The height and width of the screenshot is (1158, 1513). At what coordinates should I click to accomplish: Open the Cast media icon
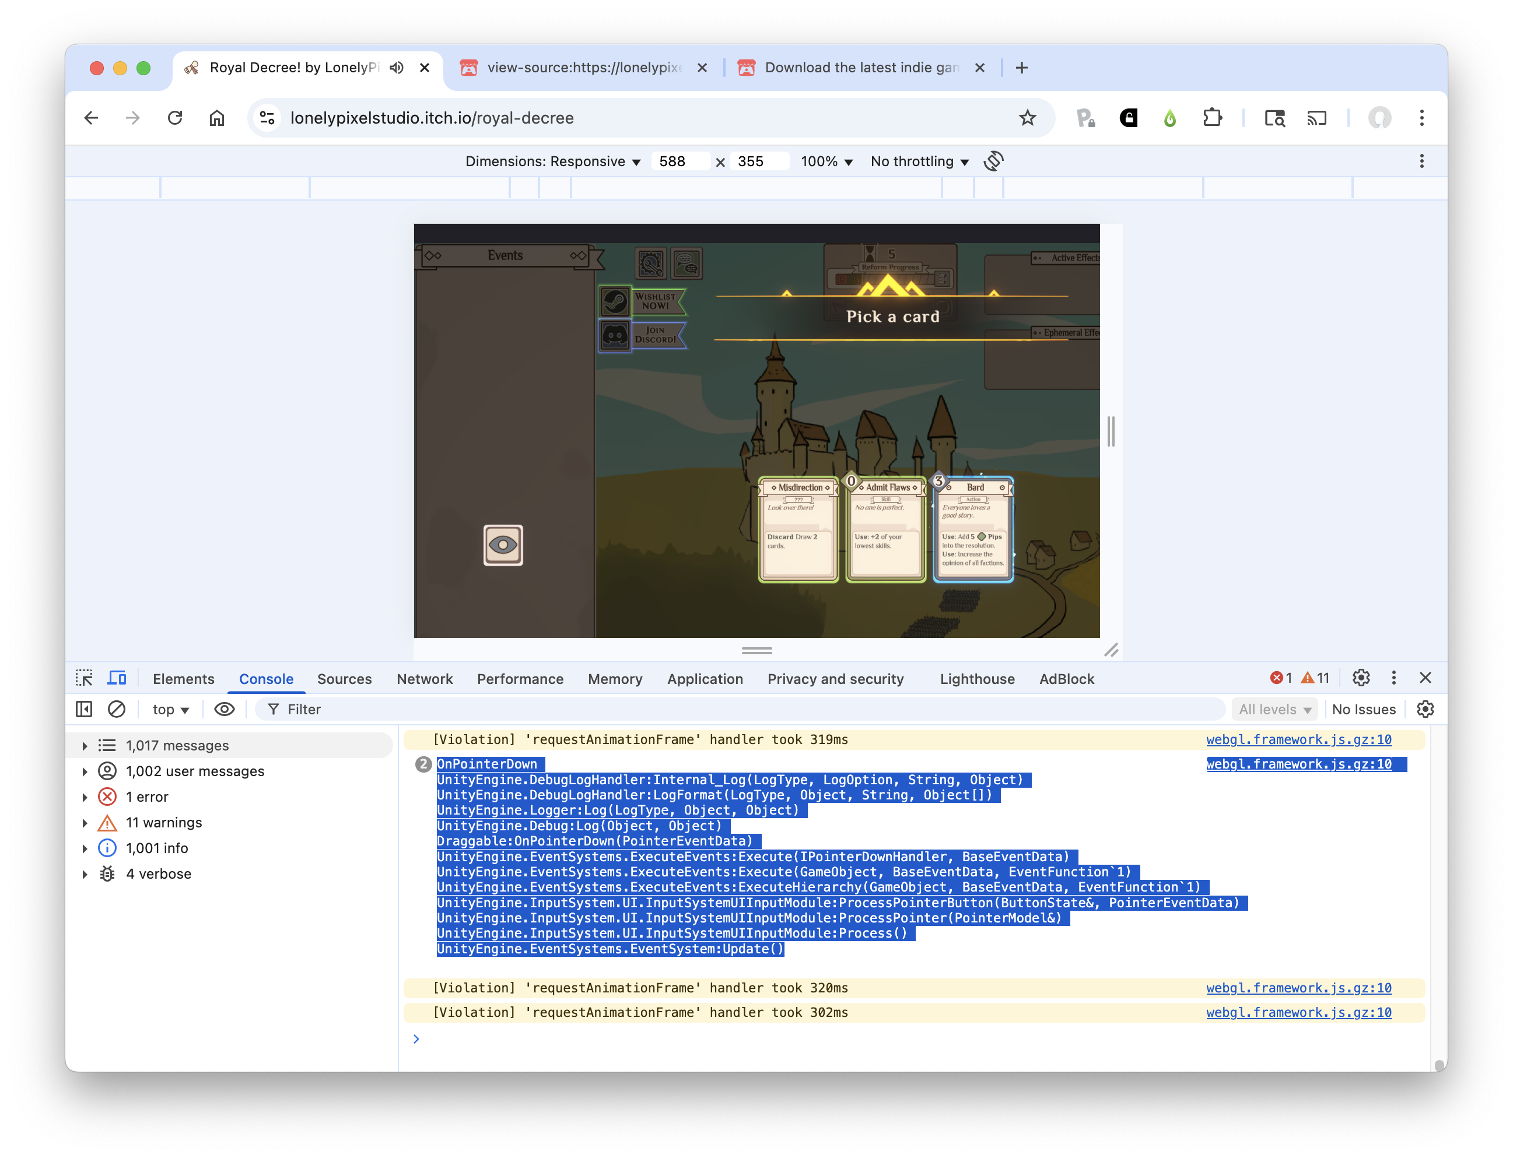(x=1316, y=118)
